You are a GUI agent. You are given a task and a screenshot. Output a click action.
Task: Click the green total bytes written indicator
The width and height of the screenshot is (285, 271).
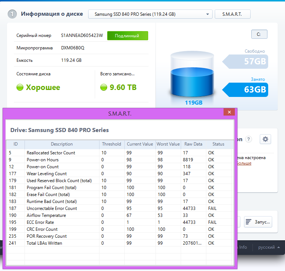[104, 87]
